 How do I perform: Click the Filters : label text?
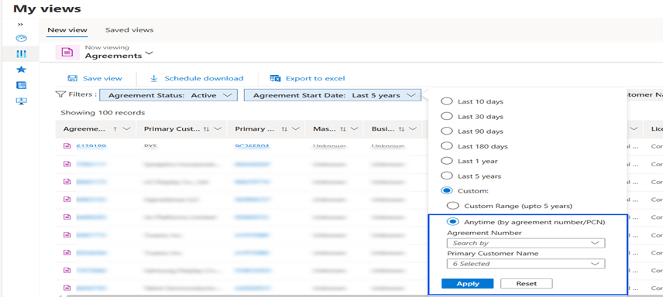tap(83, 94)
